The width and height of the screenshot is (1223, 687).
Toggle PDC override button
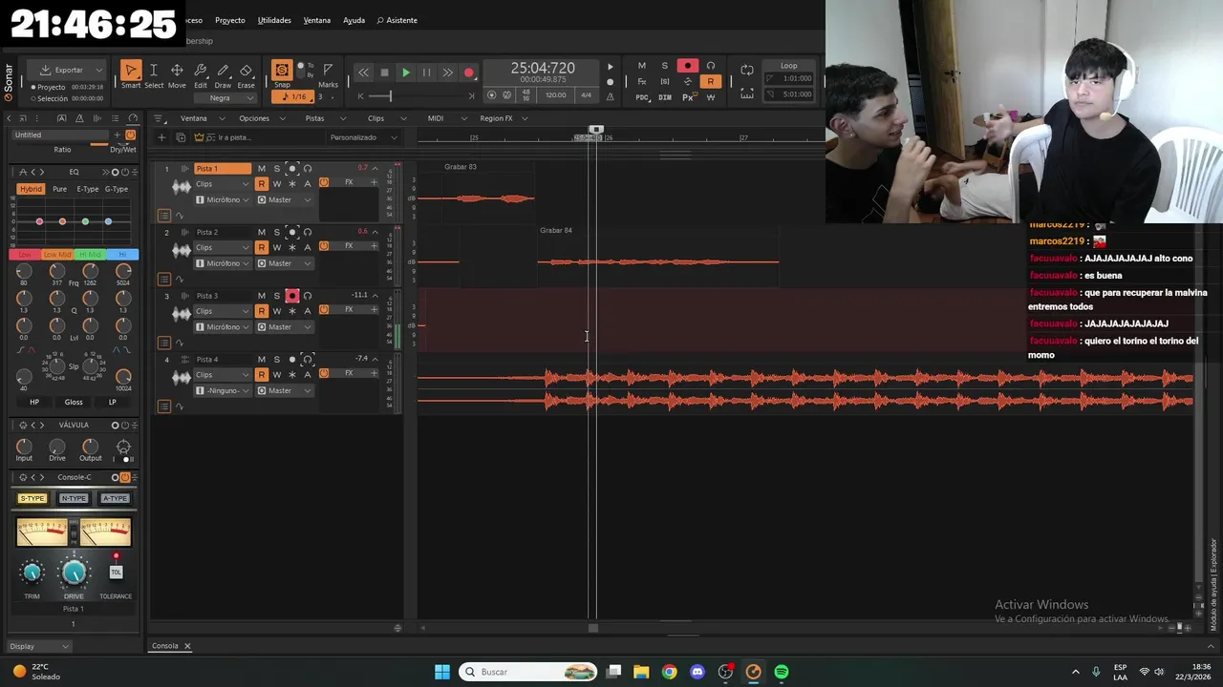(x=642, y=97)
